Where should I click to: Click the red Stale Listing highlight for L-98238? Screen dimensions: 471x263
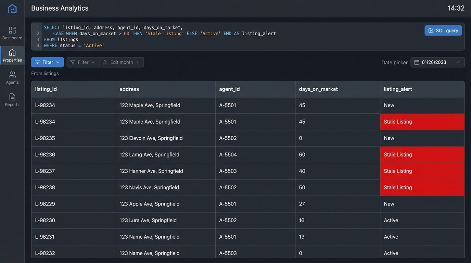point(398,187)
